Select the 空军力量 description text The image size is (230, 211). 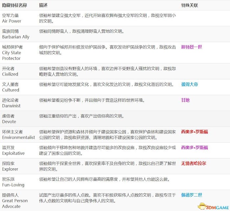tap(107, 18)
